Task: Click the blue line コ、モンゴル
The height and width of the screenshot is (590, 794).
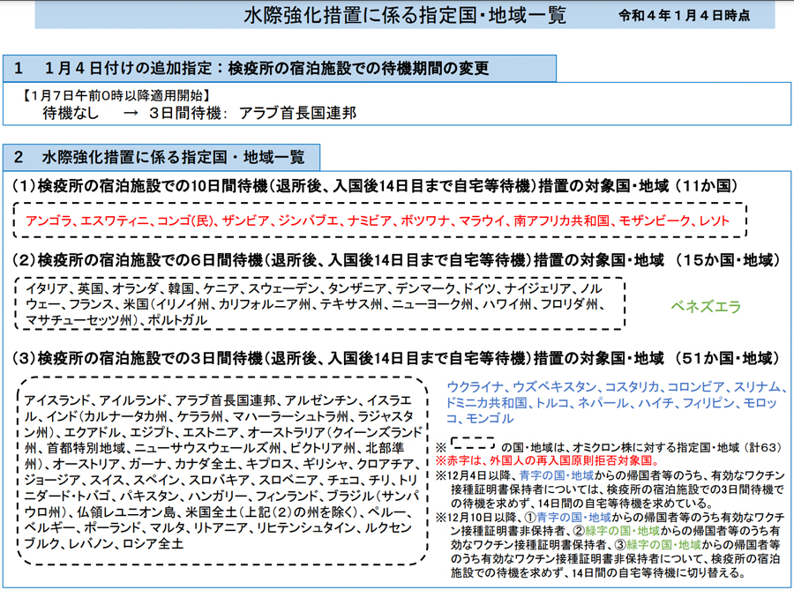Action: (480, 418)
